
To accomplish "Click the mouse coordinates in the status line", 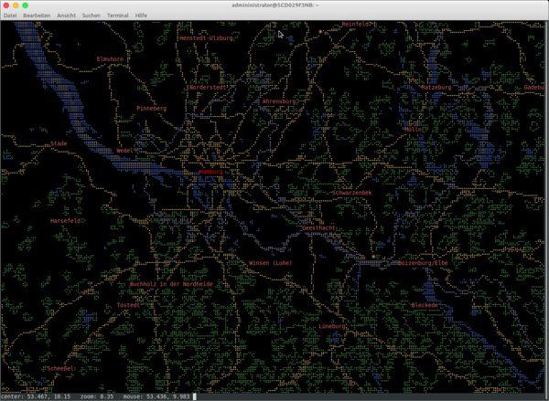I will [156, 396].
